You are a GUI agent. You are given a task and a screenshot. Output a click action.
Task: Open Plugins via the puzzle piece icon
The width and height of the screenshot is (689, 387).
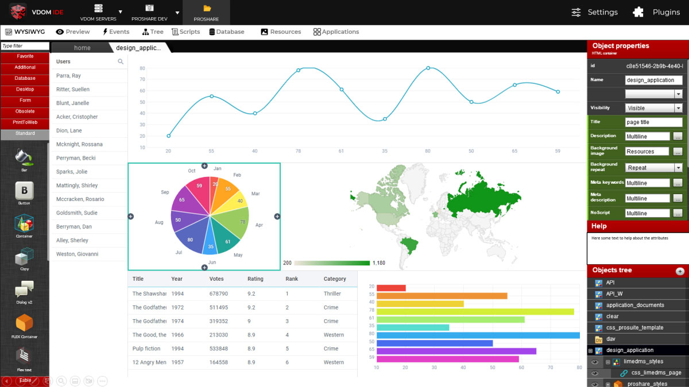(x=638, y=12)
